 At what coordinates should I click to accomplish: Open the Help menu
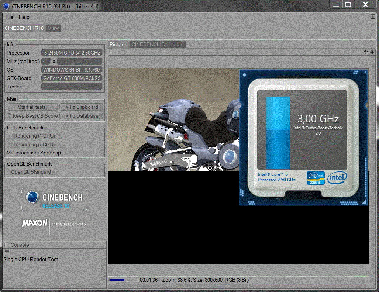coord(24,17)
